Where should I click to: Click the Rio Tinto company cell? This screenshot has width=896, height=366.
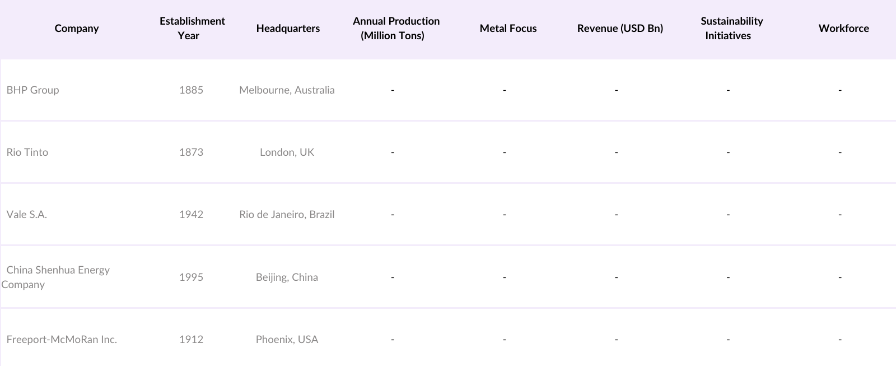(27, 152)
